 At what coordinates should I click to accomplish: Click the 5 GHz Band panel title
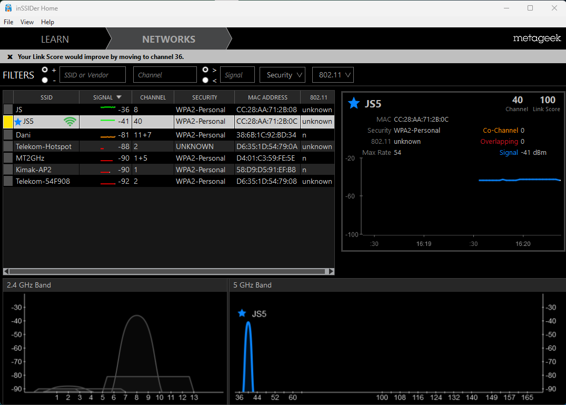pyautogui.click(x=252, y=285)
